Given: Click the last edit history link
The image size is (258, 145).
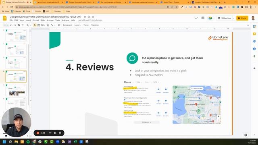Looking at the screenshot, I should 90,20.
